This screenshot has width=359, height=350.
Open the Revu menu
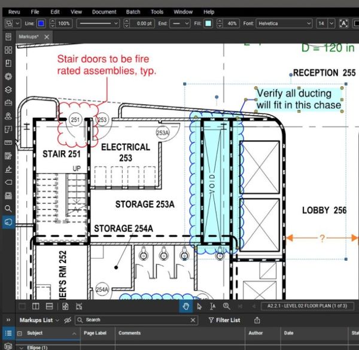pos(14,12)
